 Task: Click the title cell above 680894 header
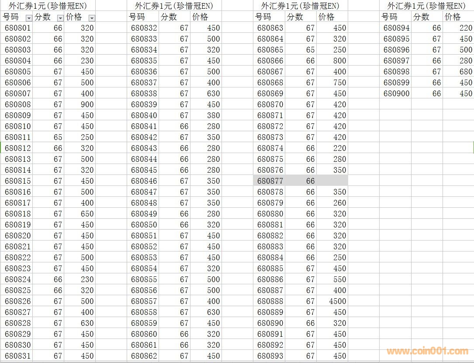pyautogui.click(x=426, y=6)
